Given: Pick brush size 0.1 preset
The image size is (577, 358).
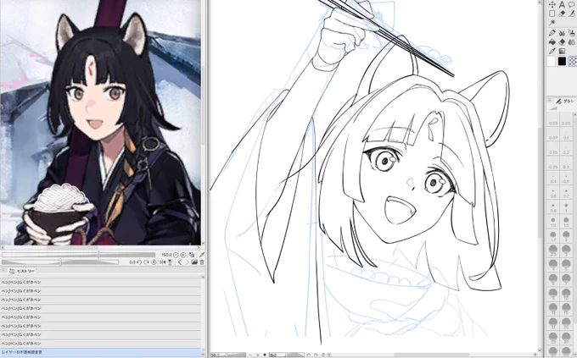Looking at the screenshot, I should tap(566, 135).
